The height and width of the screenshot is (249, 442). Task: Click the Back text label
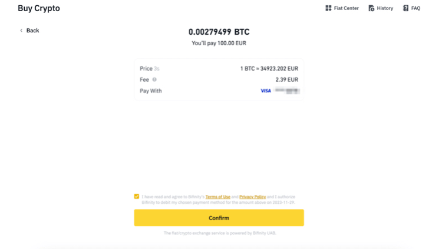(32, 31)
